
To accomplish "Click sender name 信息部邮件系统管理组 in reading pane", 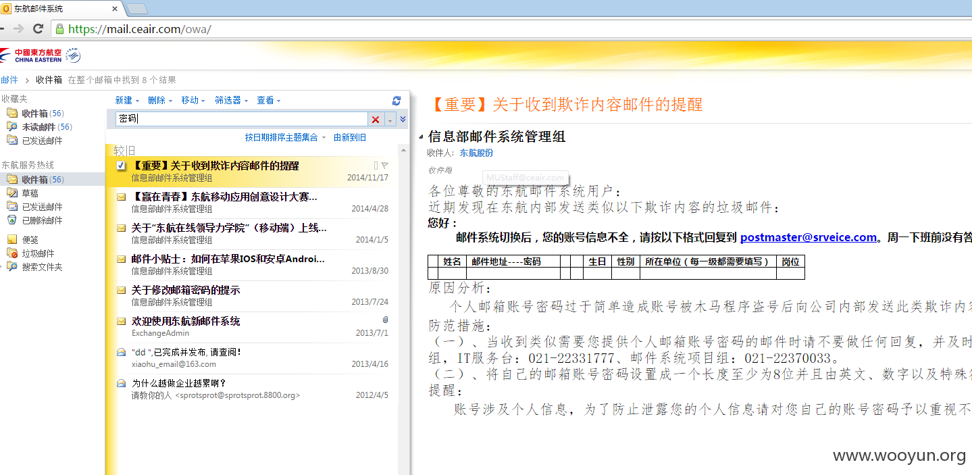I will point(496,136).
